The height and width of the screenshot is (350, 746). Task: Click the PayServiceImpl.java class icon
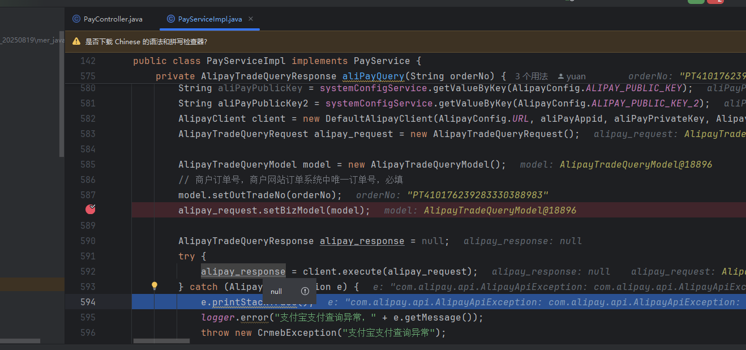[171, 19]
